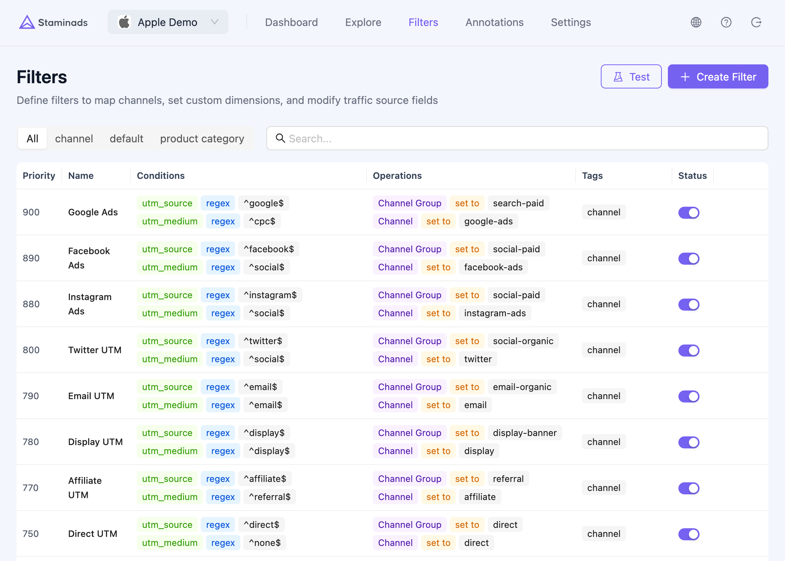
Task: Click the instagram-ads channel value
Action: 495,313
